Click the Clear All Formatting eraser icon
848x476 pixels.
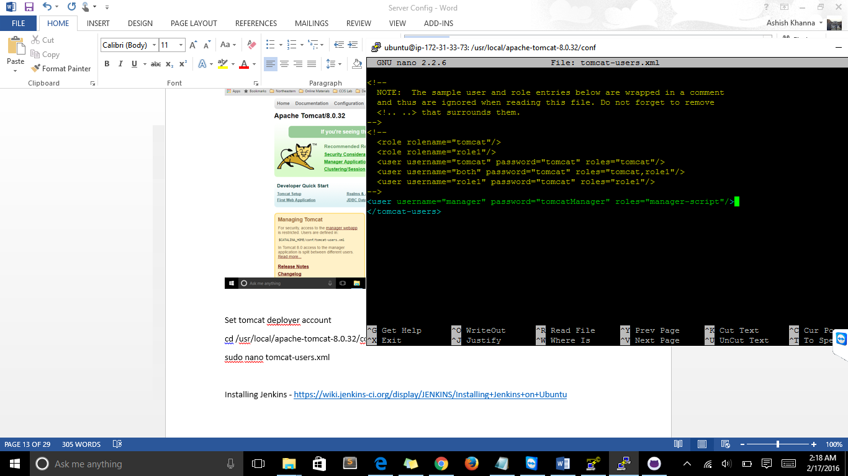251,45
